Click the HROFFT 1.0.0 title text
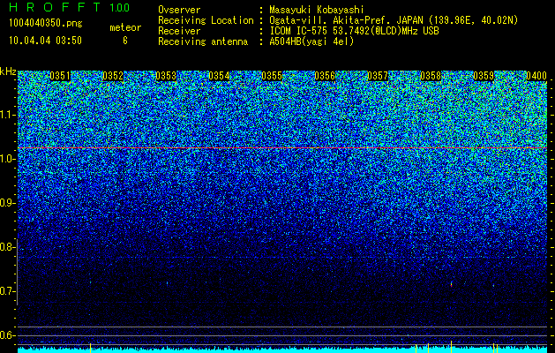The image size is (555, 353). click(x=70, y=7)
